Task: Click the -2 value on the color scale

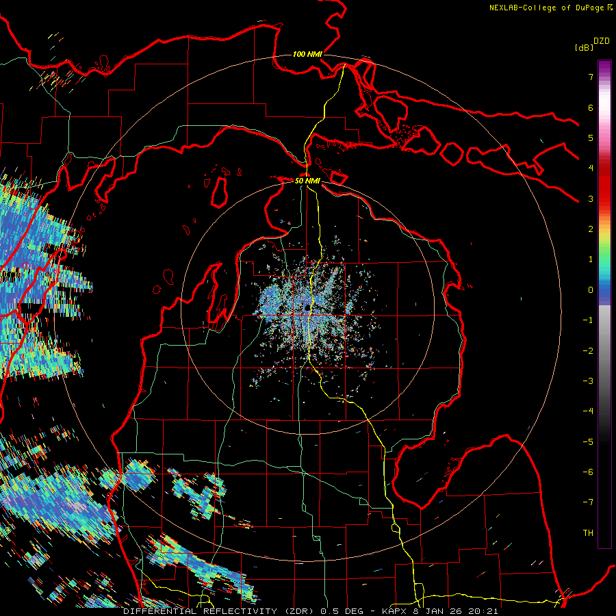Action: click(x=588, y=351)
